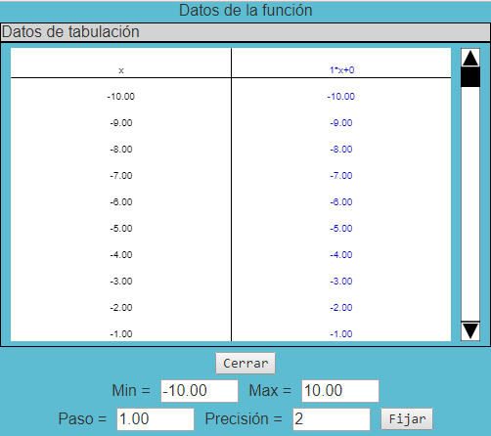Click the Max = label
491x436 pixels.
(x=270, y=390)
